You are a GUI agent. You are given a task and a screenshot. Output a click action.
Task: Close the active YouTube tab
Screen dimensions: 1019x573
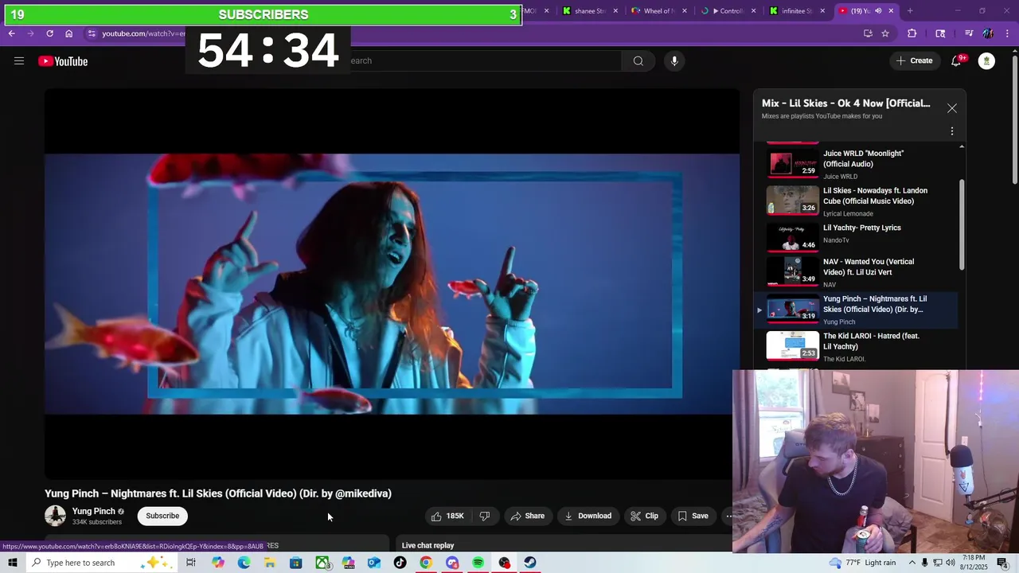pos(891,11)
